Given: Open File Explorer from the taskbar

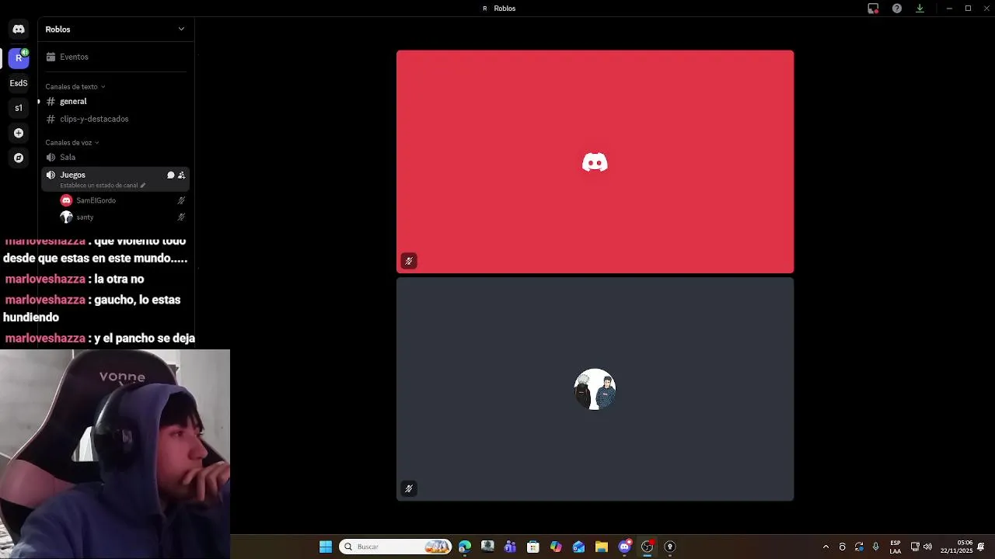Looking at the screenshot, I should pyautogui.click(x=601, y=547).
